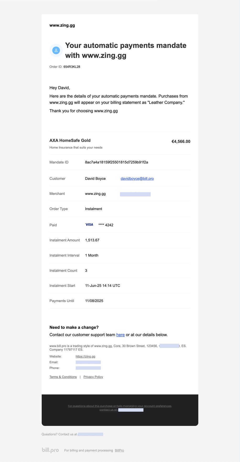The height and width of the screenshot is (462, 240).
Task: Click 'Hey David,' greeting
Action: coord(60,88)
